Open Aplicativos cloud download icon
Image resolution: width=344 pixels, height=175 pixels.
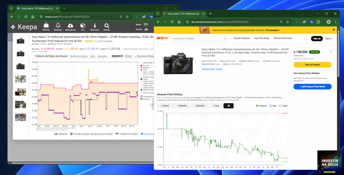tap(71, 25)
